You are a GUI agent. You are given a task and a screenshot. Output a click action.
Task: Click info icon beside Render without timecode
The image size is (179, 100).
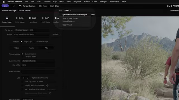click(x=47, y=86)
